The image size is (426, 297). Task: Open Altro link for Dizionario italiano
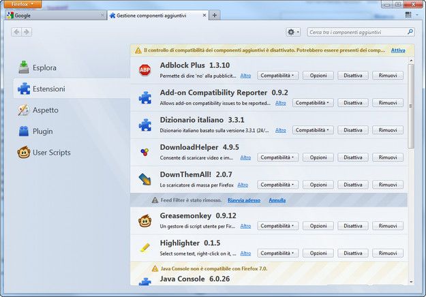pos(281,130)
